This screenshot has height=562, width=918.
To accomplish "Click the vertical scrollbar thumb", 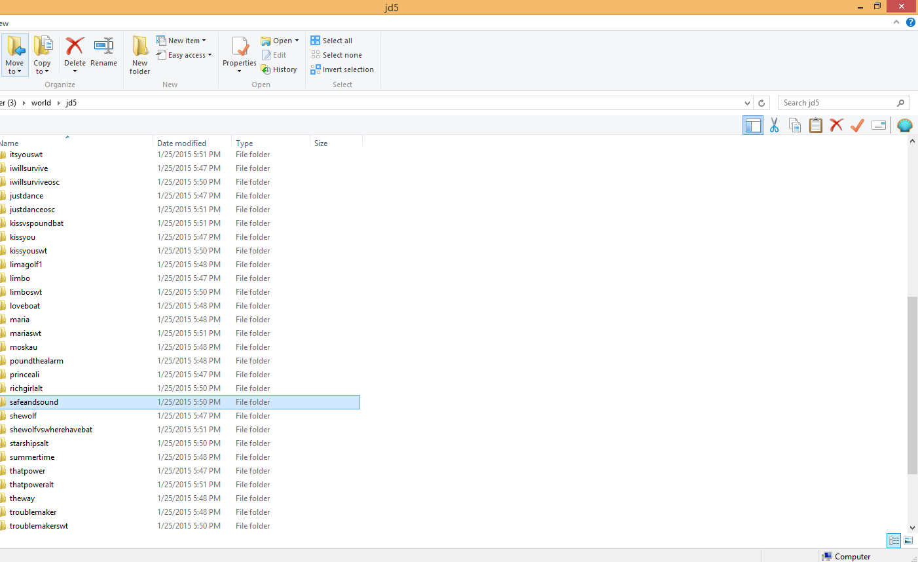I will [x=913, y=385].
